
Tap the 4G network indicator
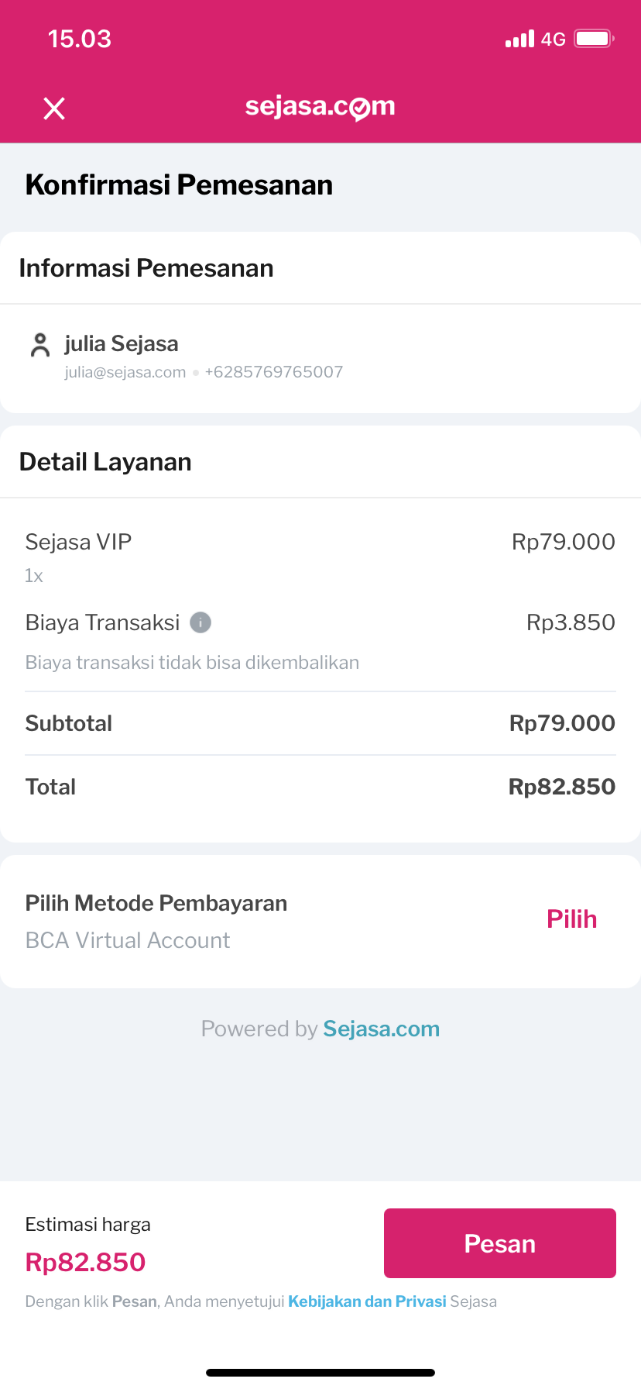554,40
